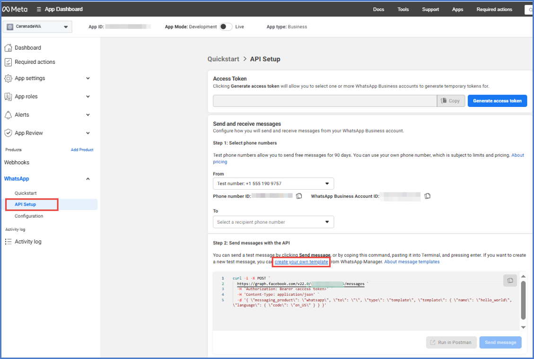Select Configuration under WhatsApp

tap(29, 216)
